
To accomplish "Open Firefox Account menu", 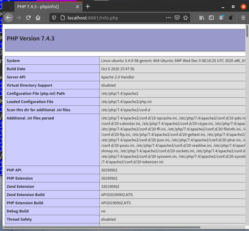I will [221, 18].
